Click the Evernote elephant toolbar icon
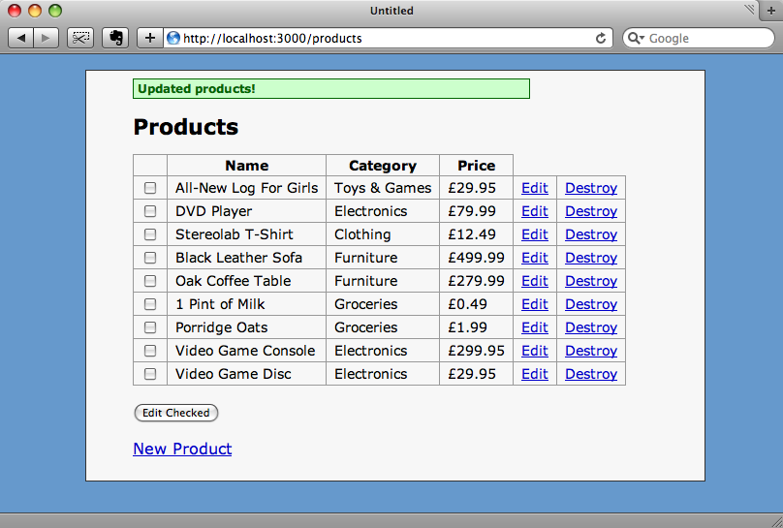Screen dimensions: 783x528 [x=115, y=38]
